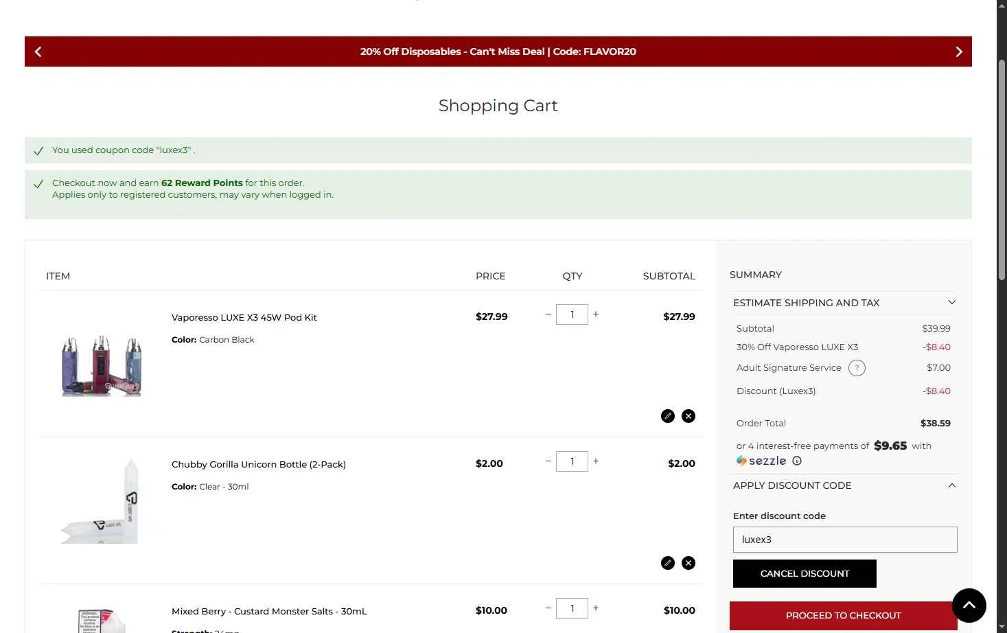
Task: Remove Chubby Gorilla Unicorn Bottle from cart
Action: point(688,563)
